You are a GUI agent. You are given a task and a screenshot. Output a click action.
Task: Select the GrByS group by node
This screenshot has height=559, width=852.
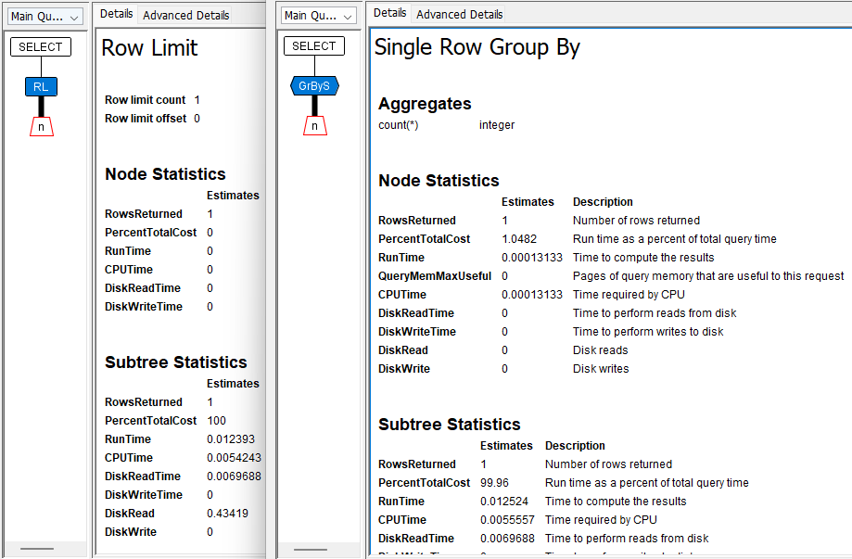pos(314,86)
